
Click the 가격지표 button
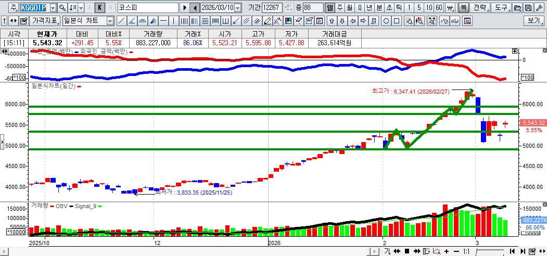[45, 21]
